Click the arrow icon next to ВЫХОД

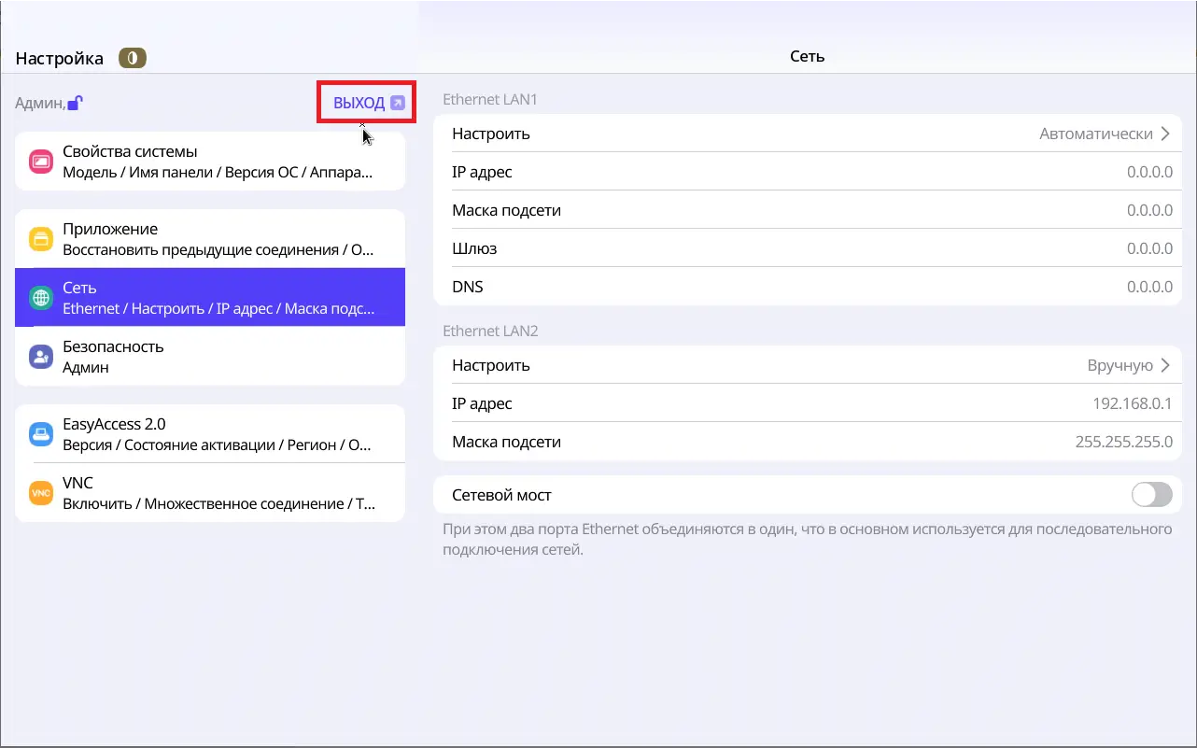tap(398, 104)
